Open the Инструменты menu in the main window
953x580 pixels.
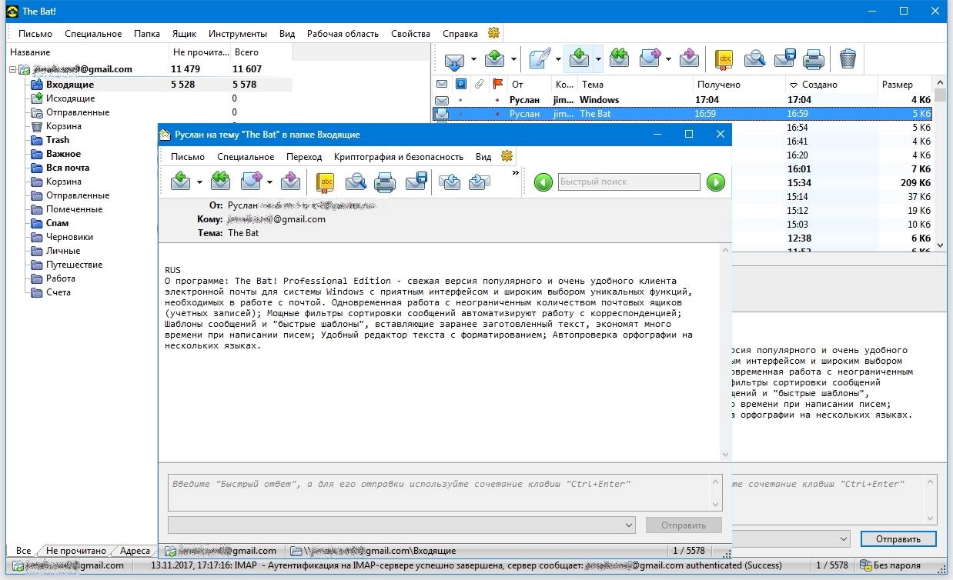(237, 34)
